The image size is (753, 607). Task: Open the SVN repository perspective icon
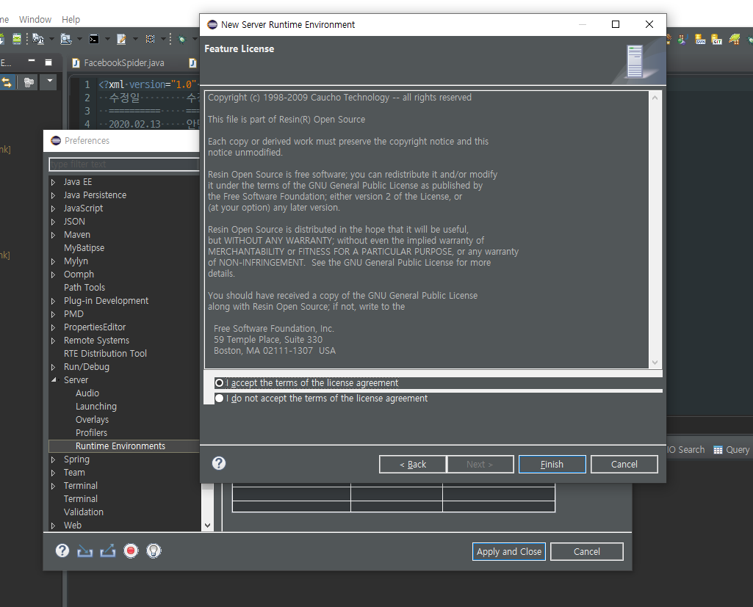(x=700, y=39)
